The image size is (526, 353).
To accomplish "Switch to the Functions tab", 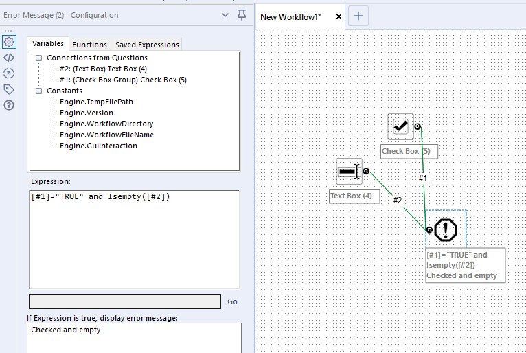I will pyautogui.click(x=89, y=45).
